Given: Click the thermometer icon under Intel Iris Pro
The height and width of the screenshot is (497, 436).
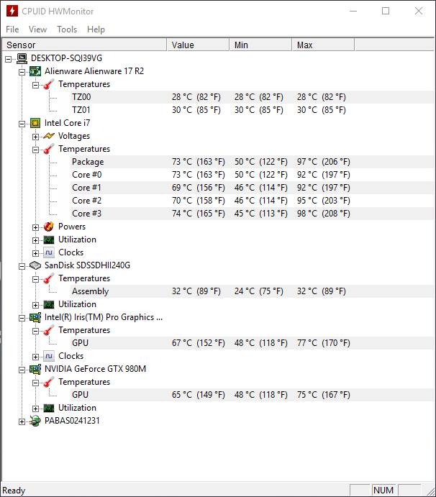Looking at the screenshot, I should point(49,330).
